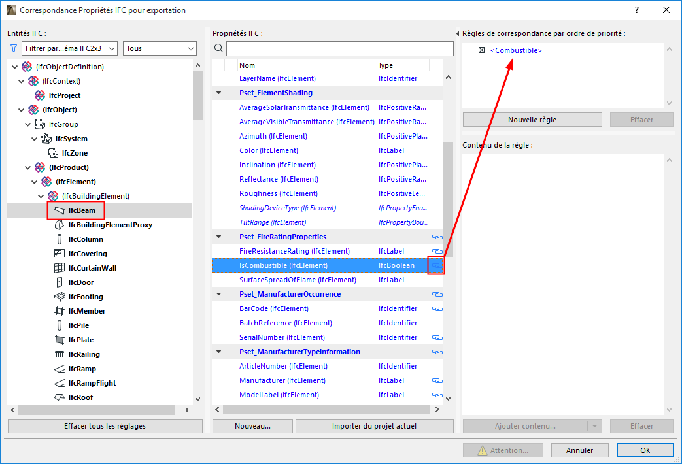This screenshot has width=682, height=464.
Task: Click the IfcCovering element icon
Action: click(59, 254)
